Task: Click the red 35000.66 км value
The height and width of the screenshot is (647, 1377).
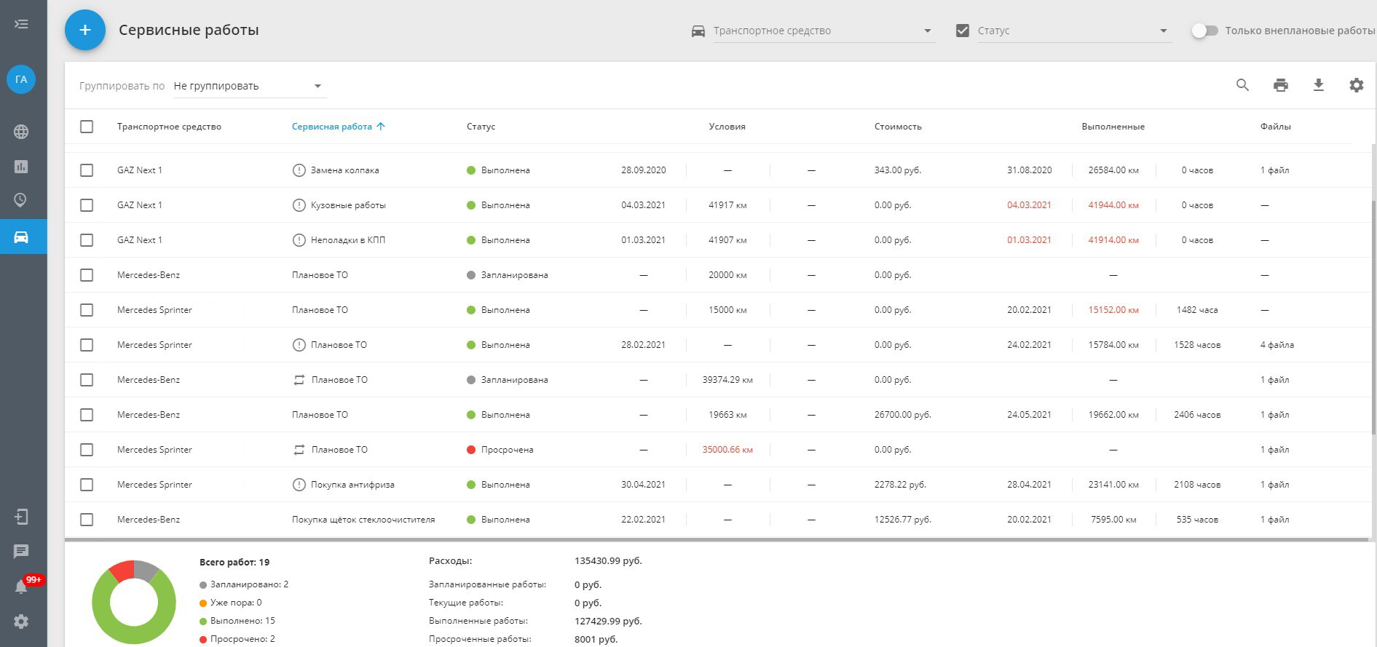Action: [727, 450]
